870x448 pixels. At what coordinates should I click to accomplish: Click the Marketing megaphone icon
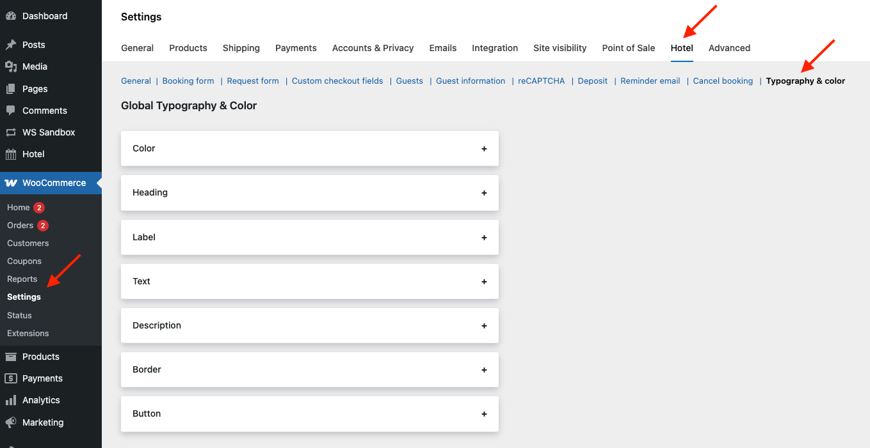coord(11,422)
